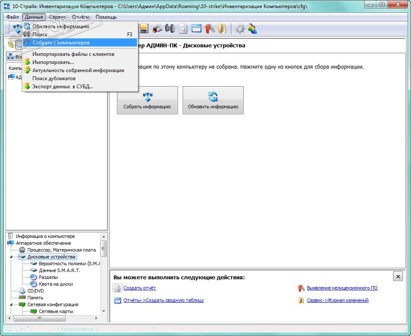The width and height of the screenshot is (411, 336).
Task: Open the Данные menu
Action: [34, 17]
